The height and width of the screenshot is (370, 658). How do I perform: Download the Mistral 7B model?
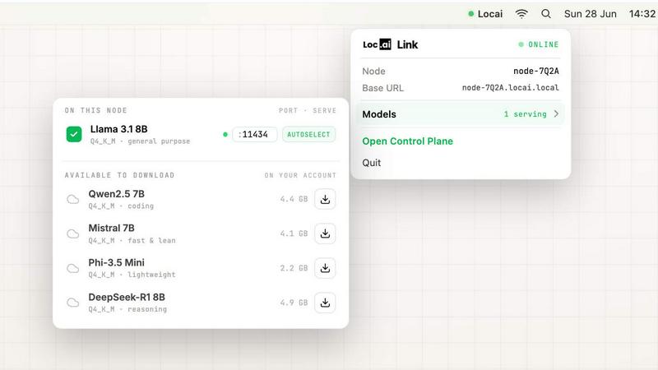click(x=325, y=234)
